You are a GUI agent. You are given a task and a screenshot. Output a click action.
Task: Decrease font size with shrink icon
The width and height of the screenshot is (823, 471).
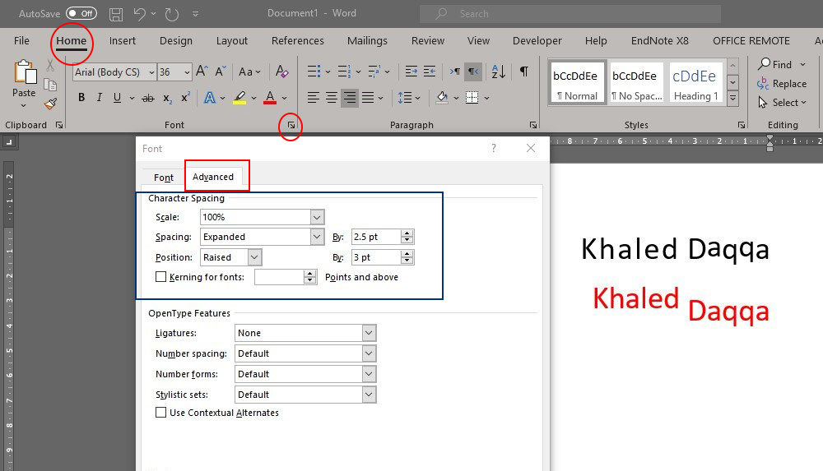pos(221,72)
